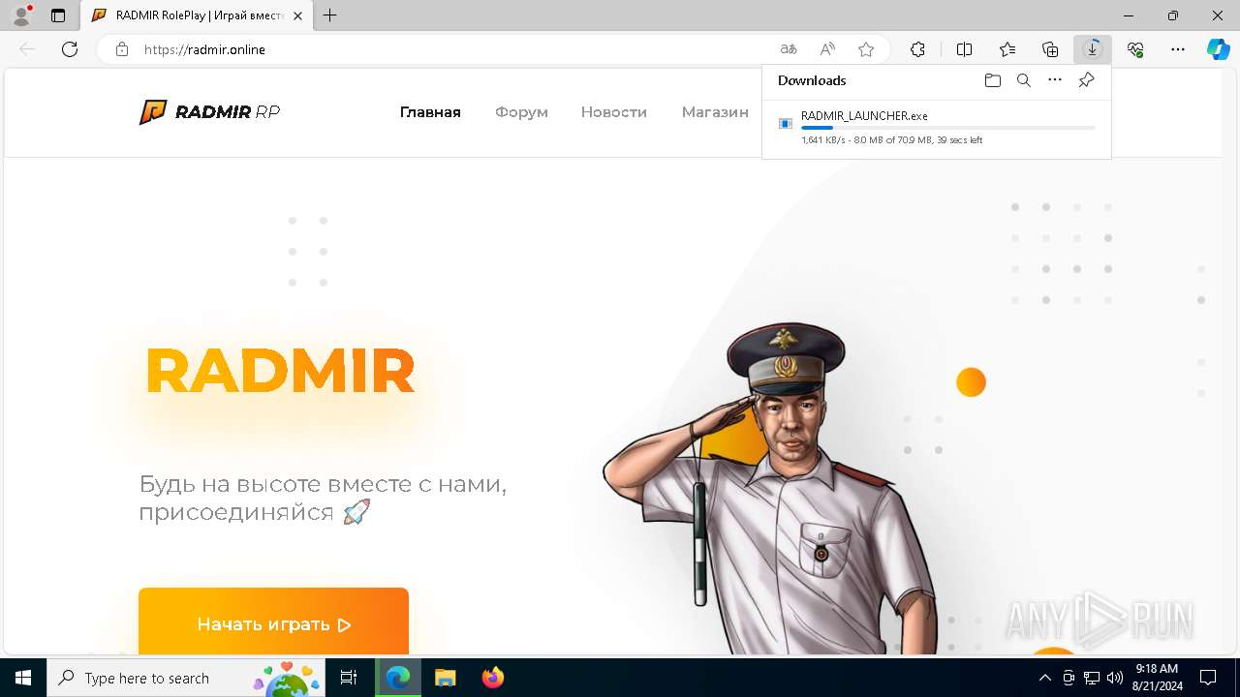Open the Extensions puzzle icon
Image resolution: width=1240 pixels, height=697 pixels.
(917, 49)
